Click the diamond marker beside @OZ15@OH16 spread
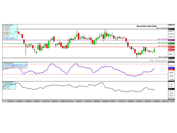Viewport: 177px width, 133px height. tap(3, 84)
